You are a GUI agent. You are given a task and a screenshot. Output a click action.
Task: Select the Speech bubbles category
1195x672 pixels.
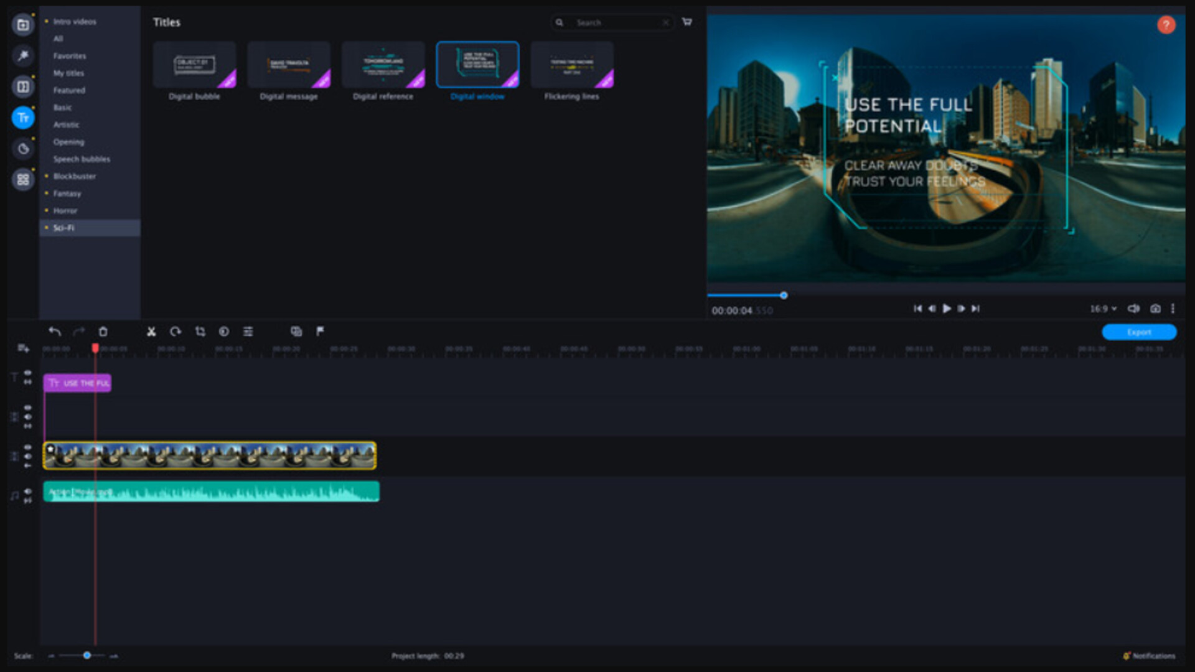pos(82,159)
